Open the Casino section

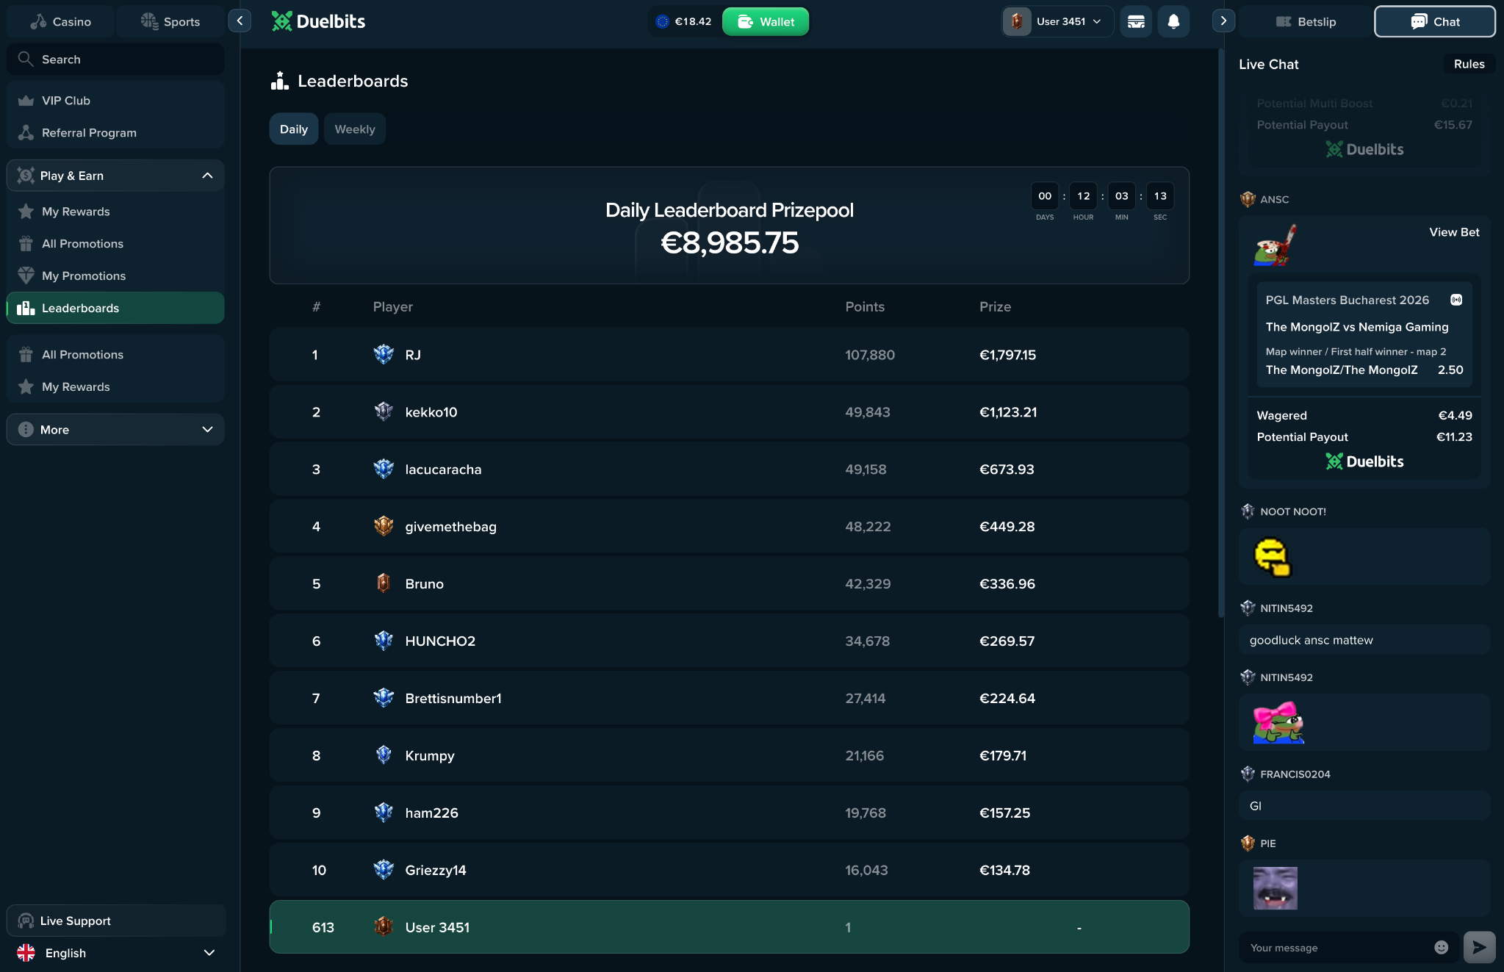[x=60, y=21]
